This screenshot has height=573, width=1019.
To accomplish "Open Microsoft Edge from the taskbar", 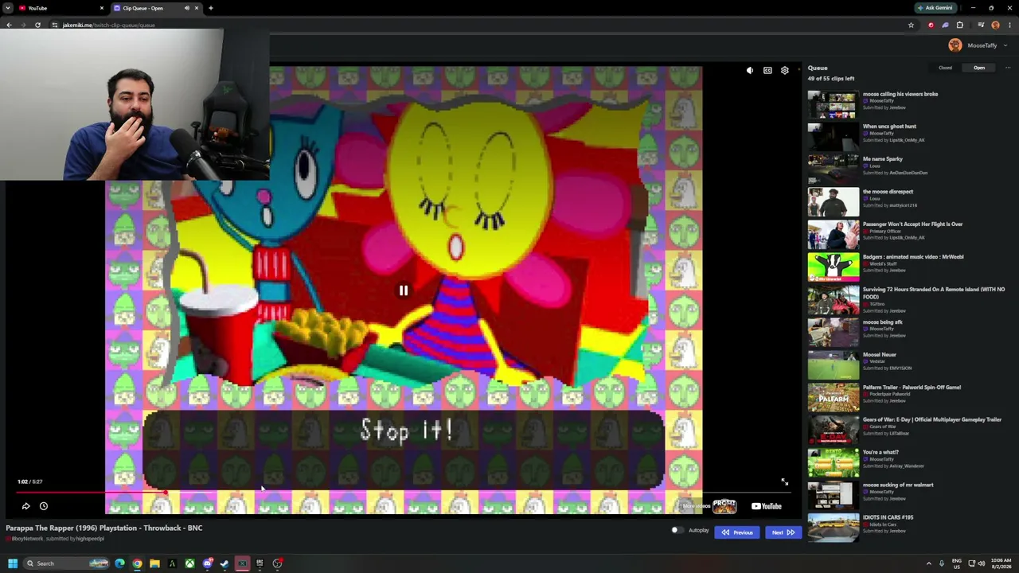I will pyautogui.click(x=119, y=563).
